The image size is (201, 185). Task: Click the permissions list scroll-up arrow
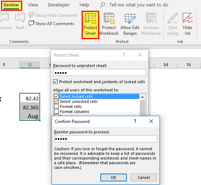coord(142,97)
